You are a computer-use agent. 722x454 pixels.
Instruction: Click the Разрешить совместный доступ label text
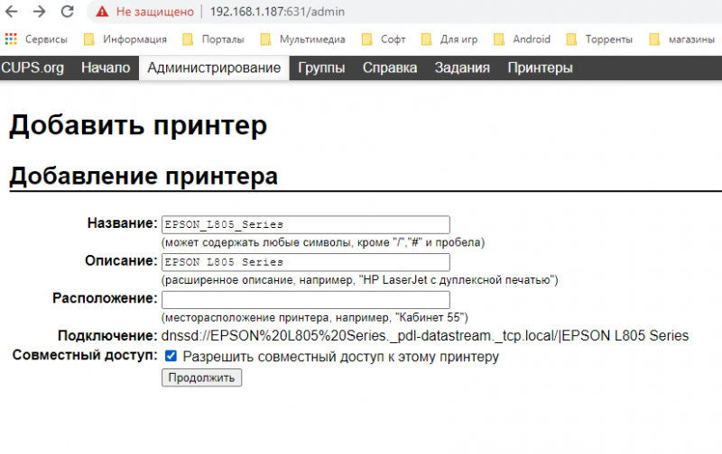tap(341, 357)
